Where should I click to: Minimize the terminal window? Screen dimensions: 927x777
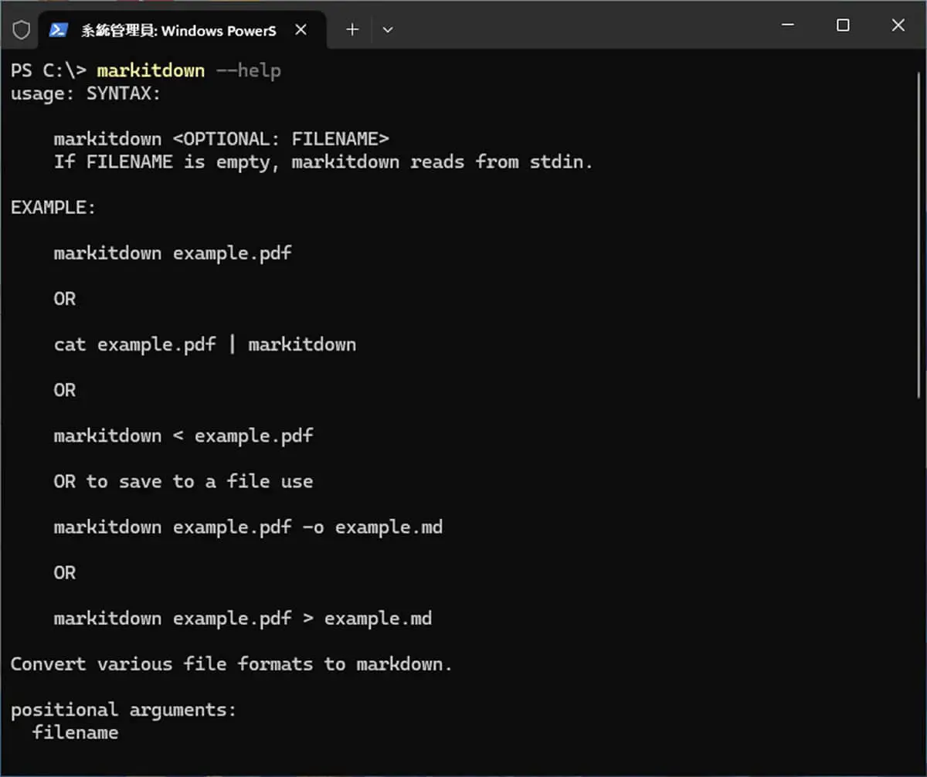(788, 25)
